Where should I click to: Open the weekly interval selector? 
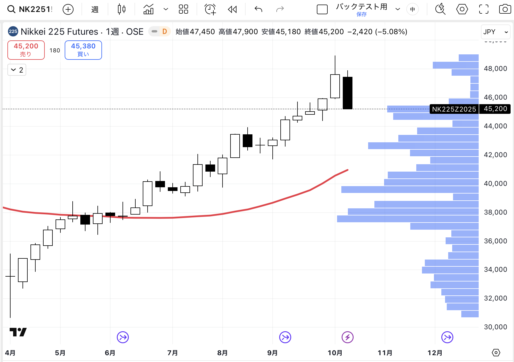tap(95, 9)
